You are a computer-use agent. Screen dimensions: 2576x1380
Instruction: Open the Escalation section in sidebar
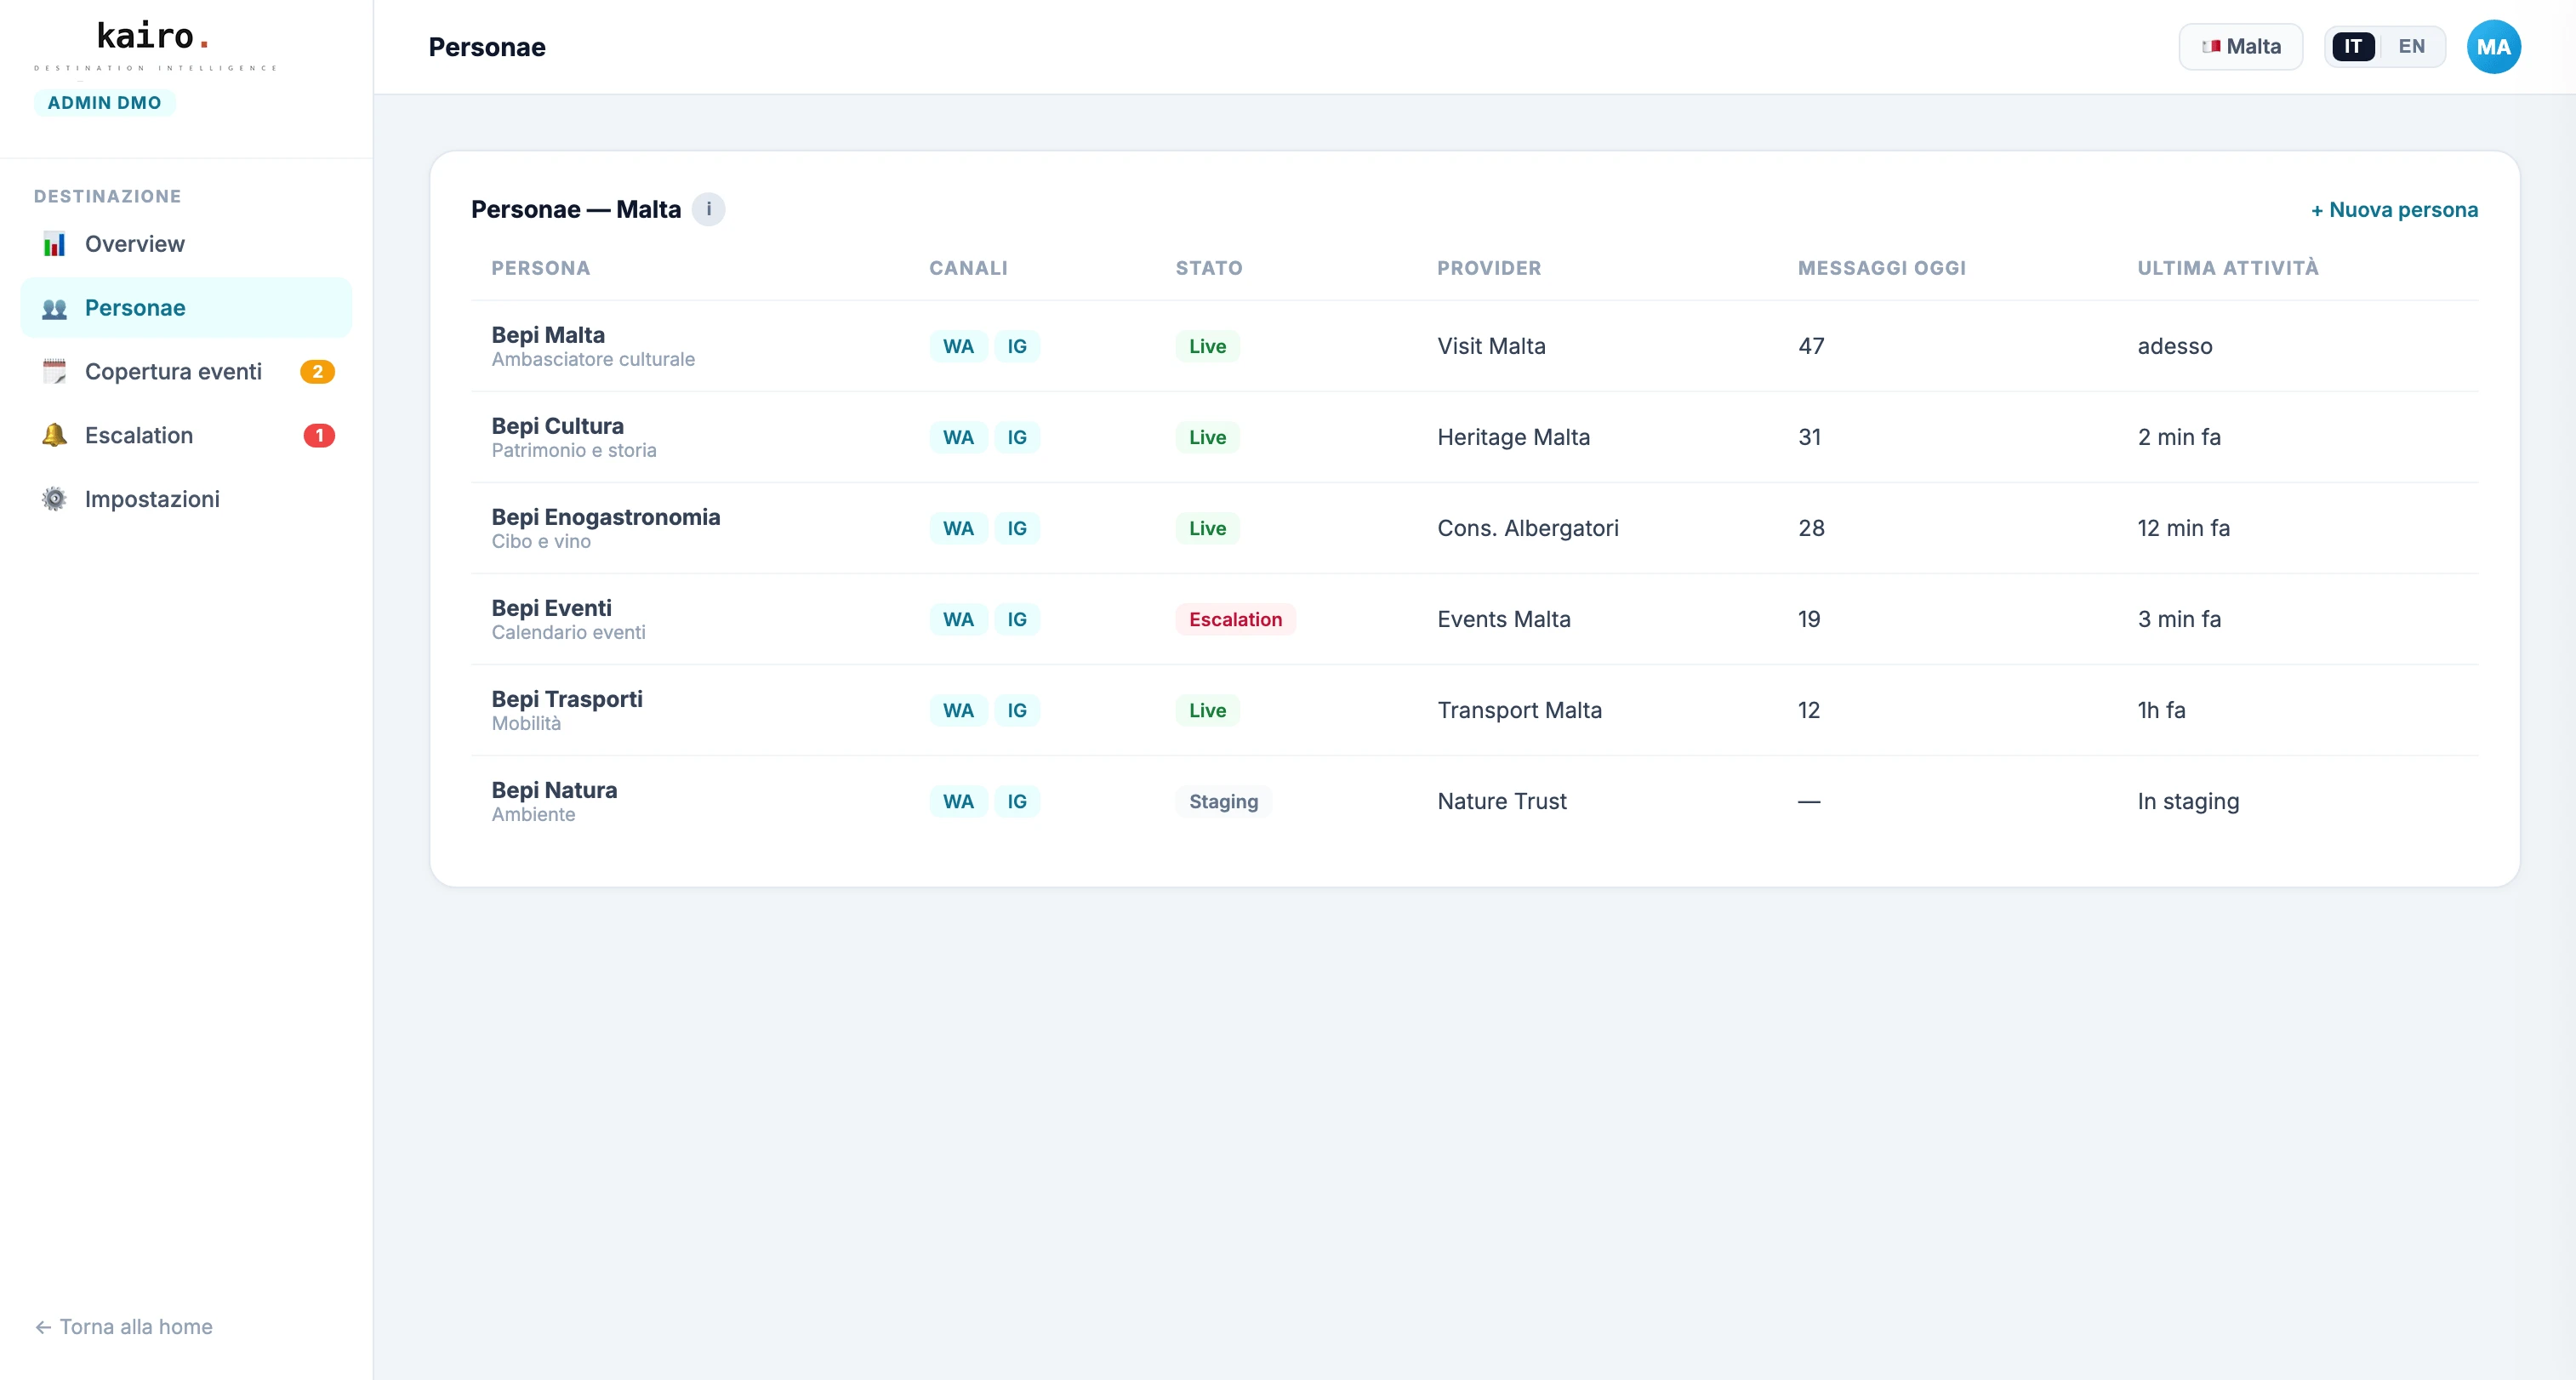(x=137, y=435)
